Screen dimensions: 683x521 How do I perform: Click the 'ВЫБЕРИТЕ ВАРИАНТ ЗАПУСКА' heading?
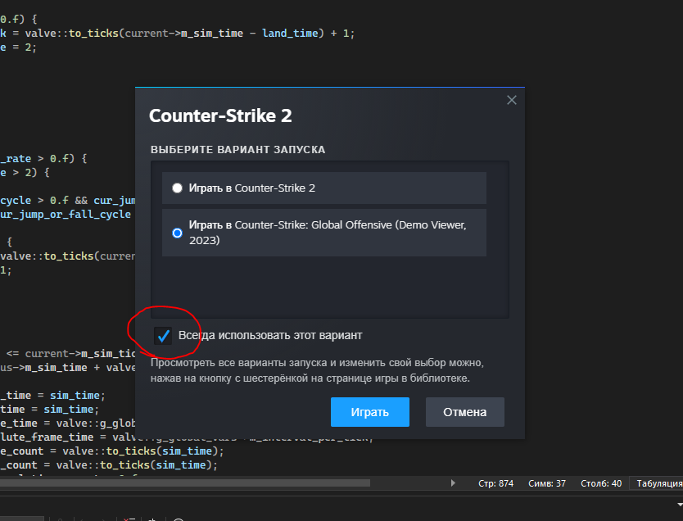coord(237,150)
